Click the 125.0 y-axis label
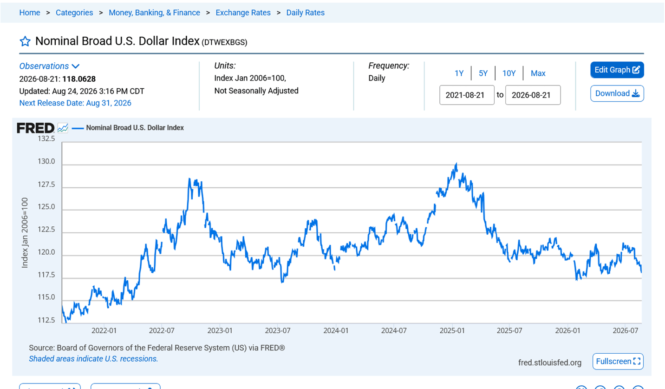Screen dimensions: 665x389 pyautogui.click(x=46, y=207)
